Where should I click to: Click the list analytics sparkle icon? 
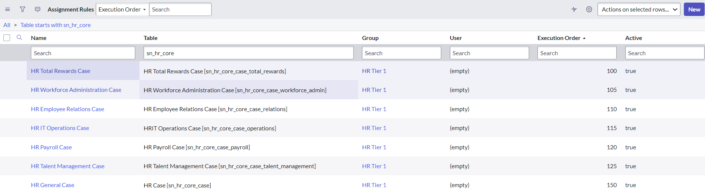[x=574, y=9]
